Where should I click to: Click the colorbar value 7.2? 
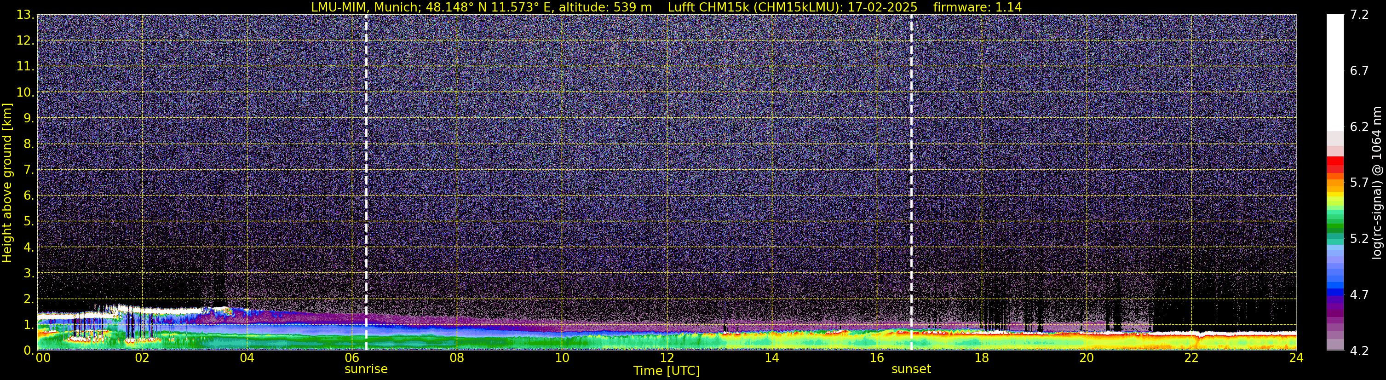pyautogui.click(x=1359, y=15)
